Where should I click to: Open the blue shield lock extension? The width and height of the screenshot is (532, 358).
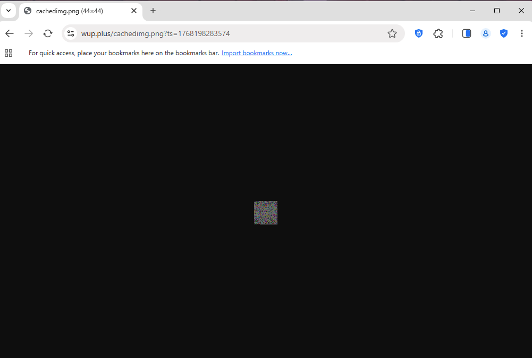click(x=419, y=33)
